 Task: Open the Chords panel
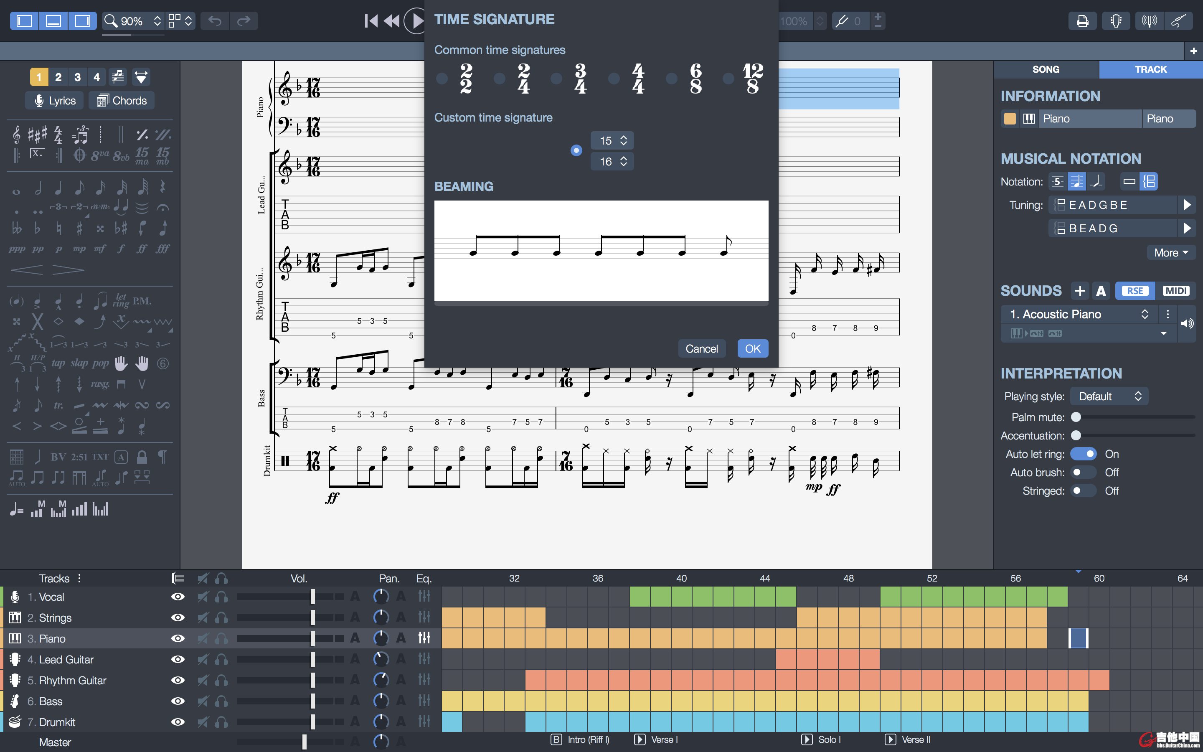pyautogui.click(x=122, y=100)
